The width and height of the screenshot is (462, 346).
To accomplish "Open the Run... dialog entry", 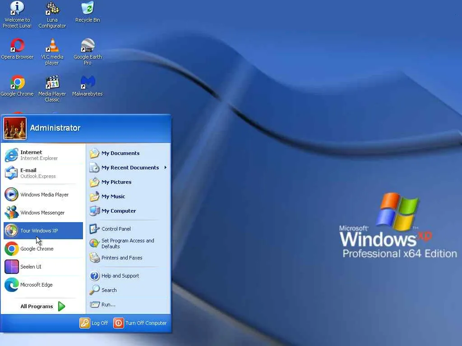I will click(128, 305).
